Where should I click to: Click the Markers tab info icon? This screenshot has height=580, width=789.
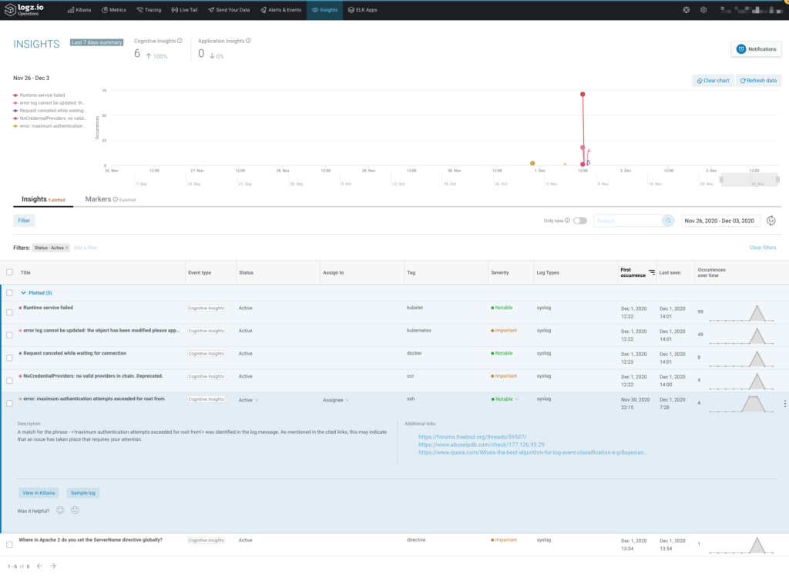116,199
